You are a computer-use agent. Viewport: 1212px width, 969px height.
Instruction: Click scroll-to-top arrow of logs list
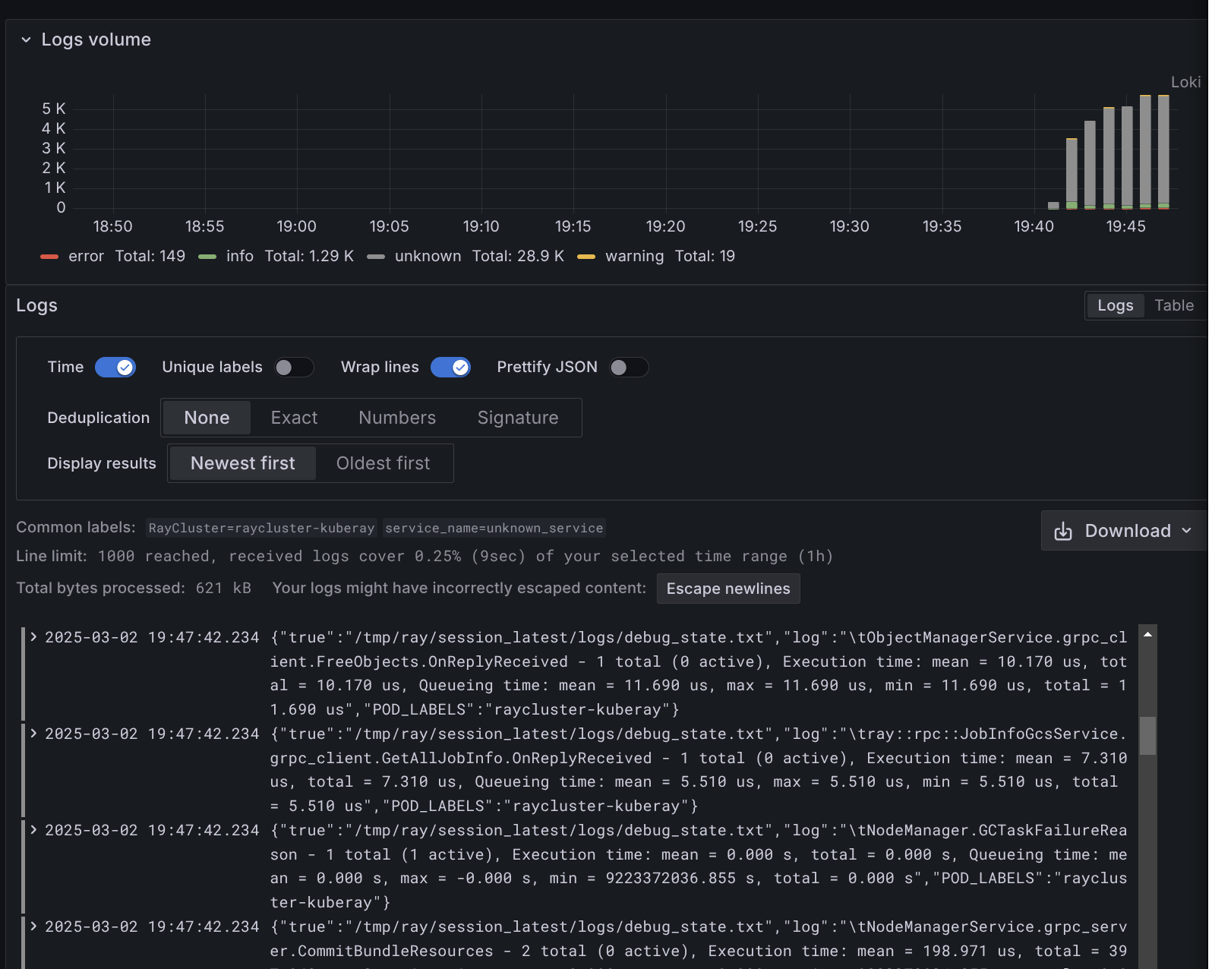point(1148,634)
